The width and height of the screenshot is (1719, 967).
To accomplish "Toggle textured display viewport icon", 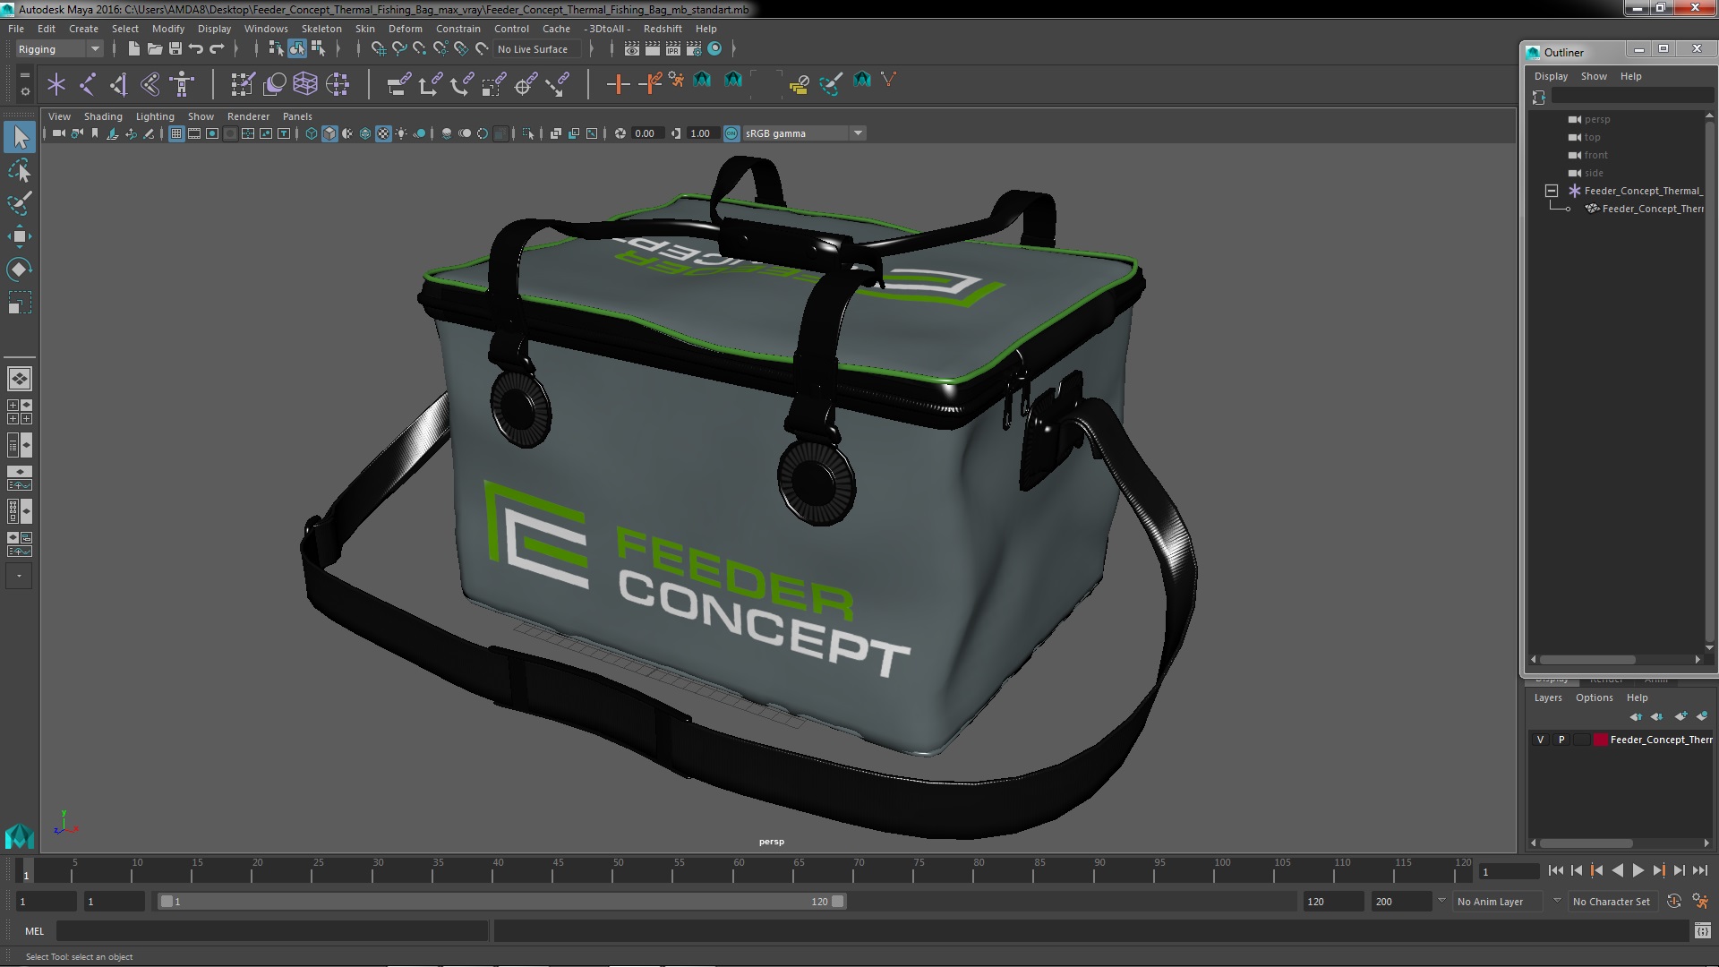I will [383, 133].
